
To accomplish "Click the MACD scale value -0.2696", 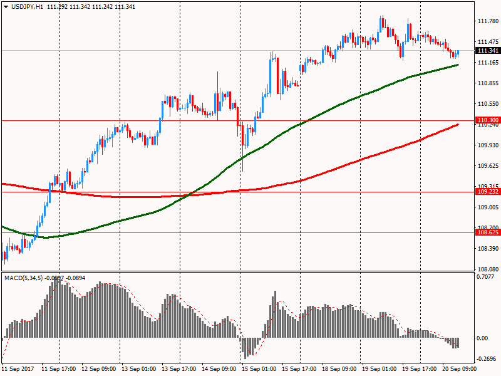I will click(x=487, y=358).
